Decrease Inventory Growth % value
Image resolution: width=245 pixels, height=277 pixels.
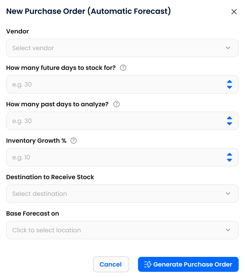coord(230,160)
